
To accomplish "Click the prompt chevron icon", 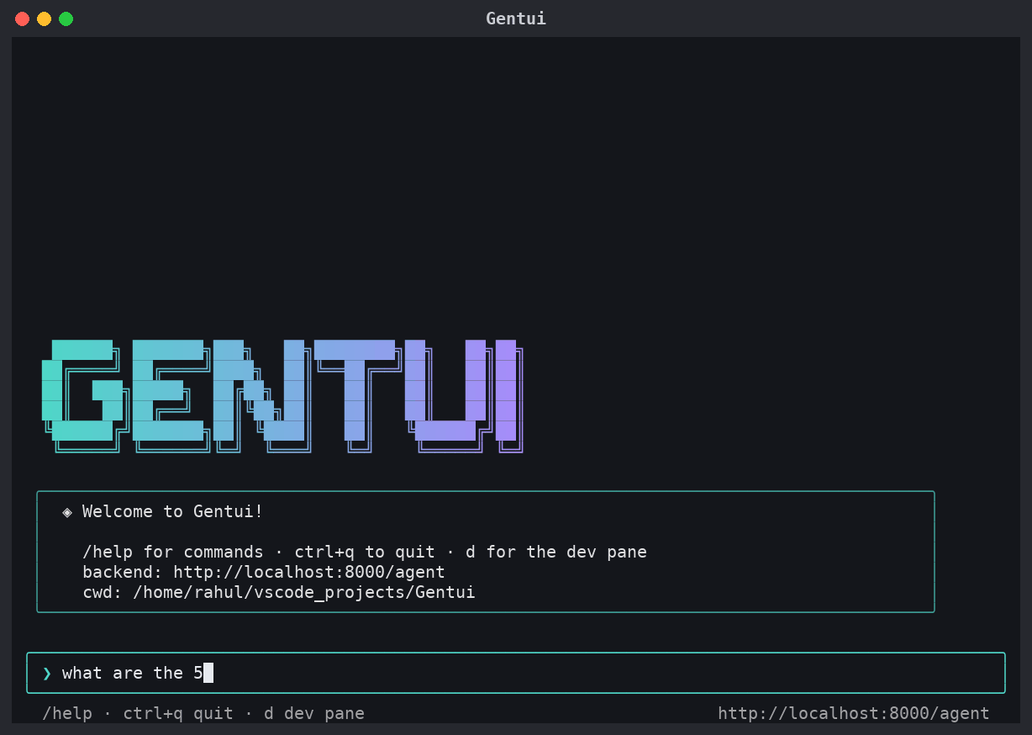I will 47,673.
